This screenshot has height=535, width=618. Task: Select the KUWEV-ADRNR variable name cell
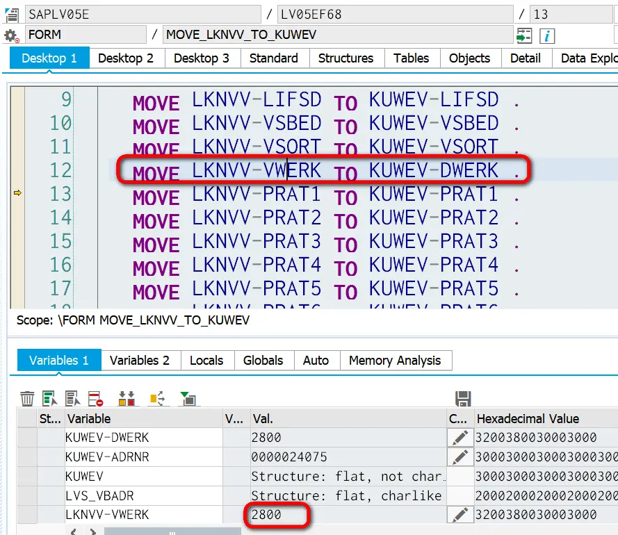point(143,456)
